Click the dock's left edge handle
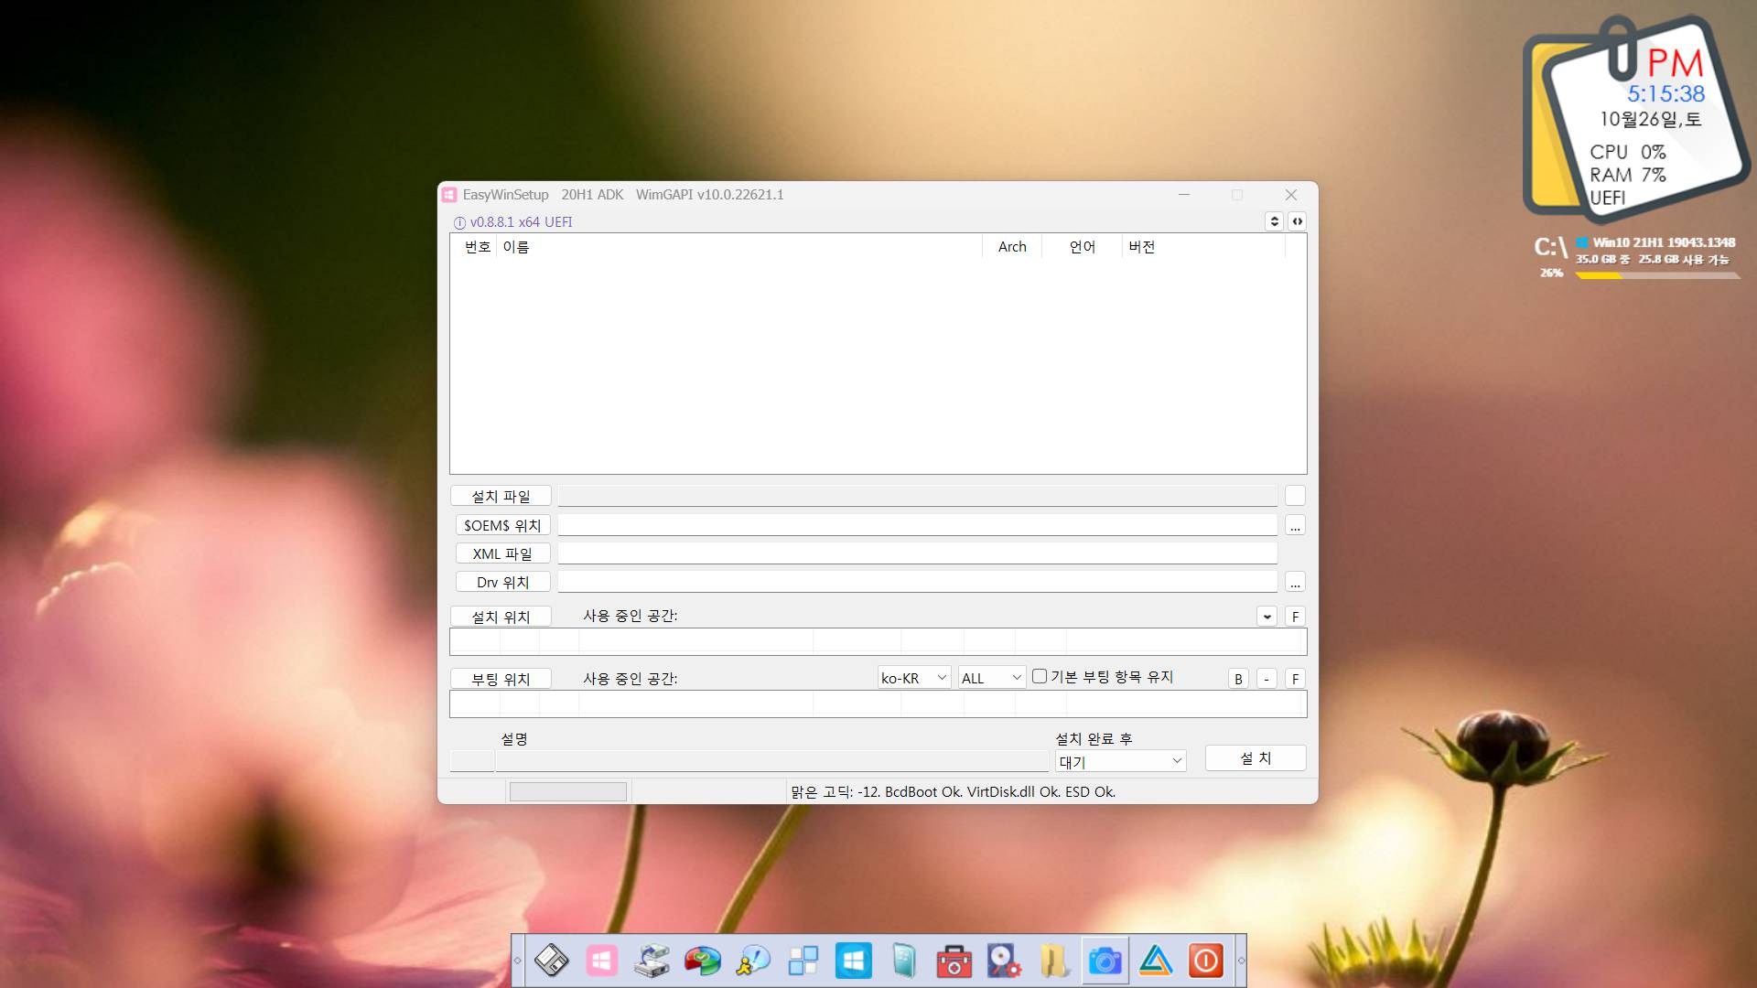Screen dimensions: 1757x988 (x=518, y=961)
